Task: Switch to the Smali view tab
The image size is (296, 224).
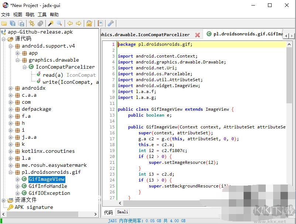Action: (123, 212)
